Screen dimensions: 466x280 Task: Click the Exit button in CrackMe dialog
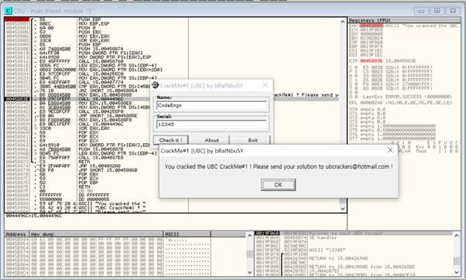252,140
